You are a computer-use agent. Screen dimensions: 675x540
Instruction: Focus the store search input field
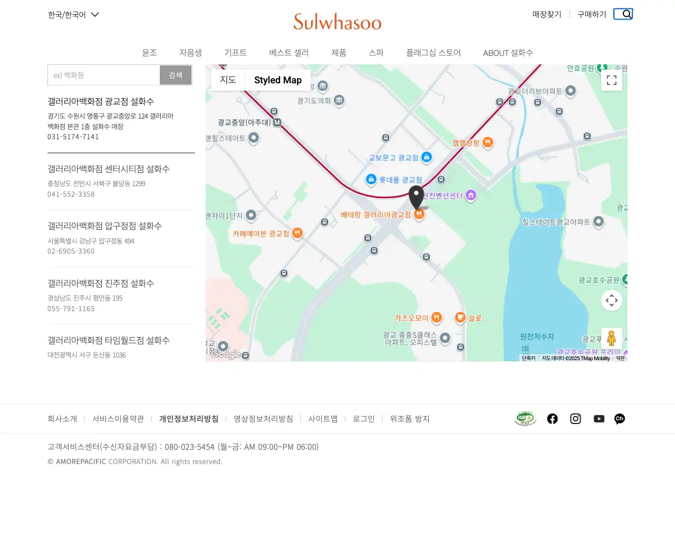click(104, 75)
